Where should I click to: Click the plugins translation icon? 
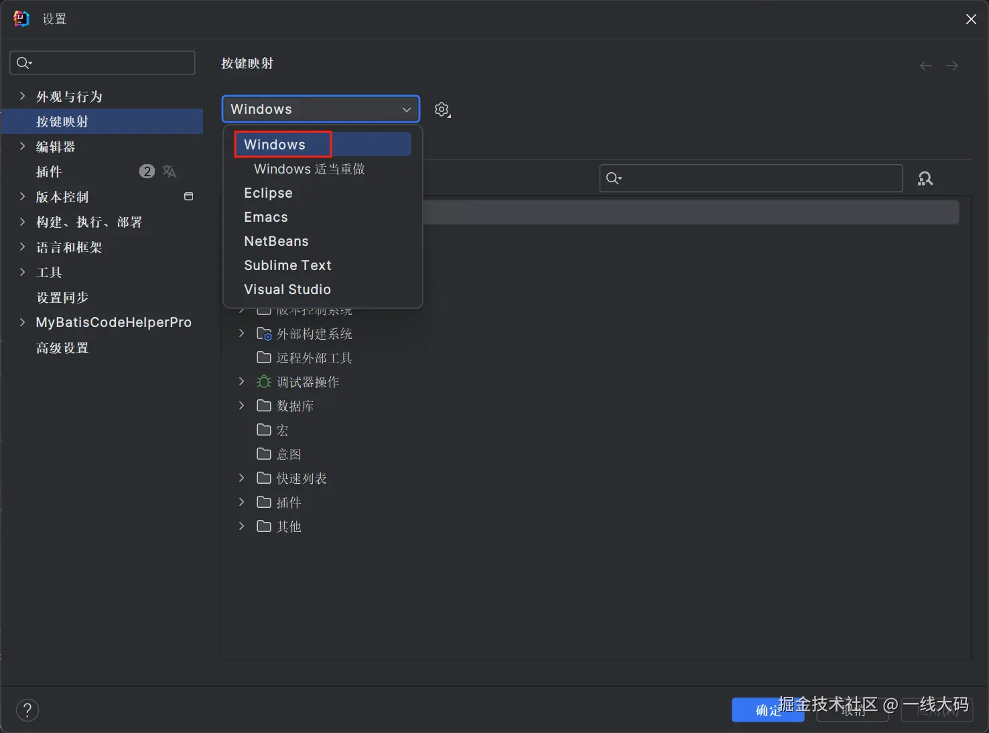click(x=170, y=172)
